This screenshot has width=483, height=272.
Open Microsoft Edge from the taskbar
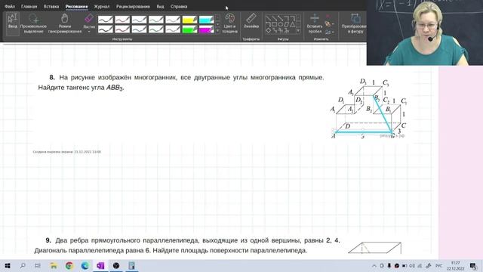tap(85, 265)
